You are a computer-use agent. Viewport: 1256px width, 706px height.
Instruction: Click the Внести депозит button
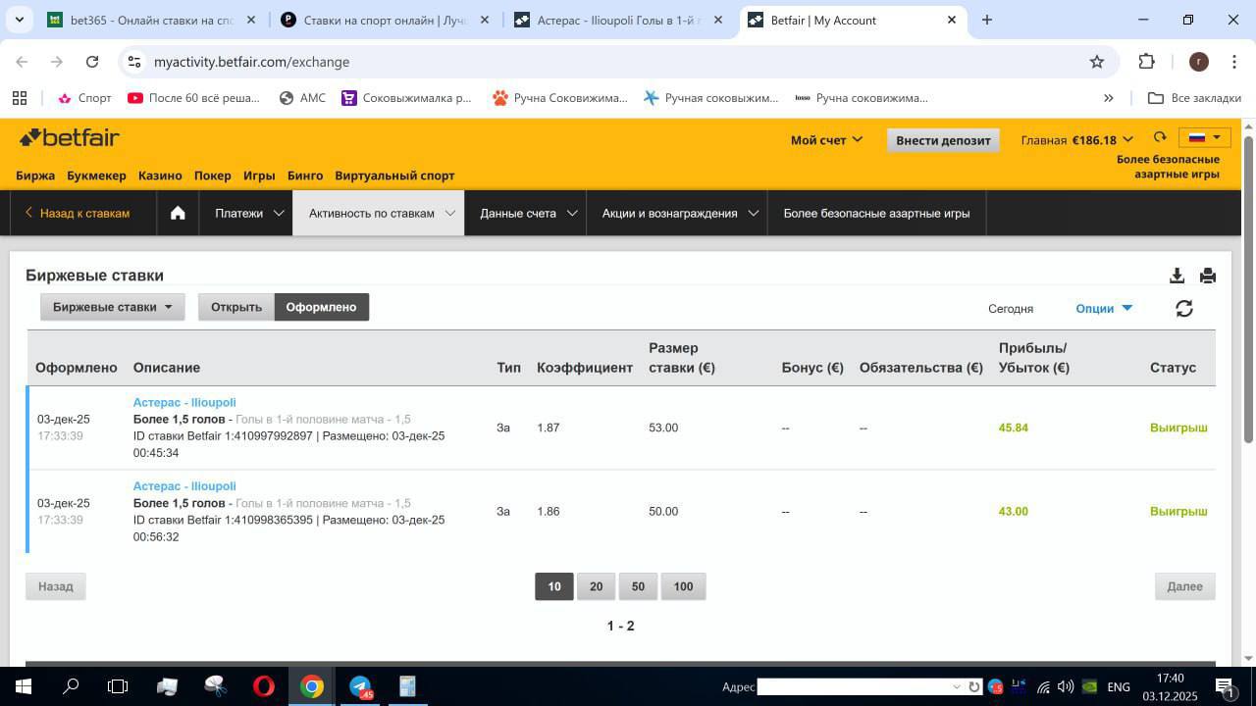(943, 140)
